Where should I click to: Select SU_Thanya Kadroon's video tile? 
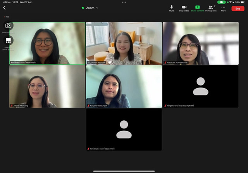click(124, 43)
